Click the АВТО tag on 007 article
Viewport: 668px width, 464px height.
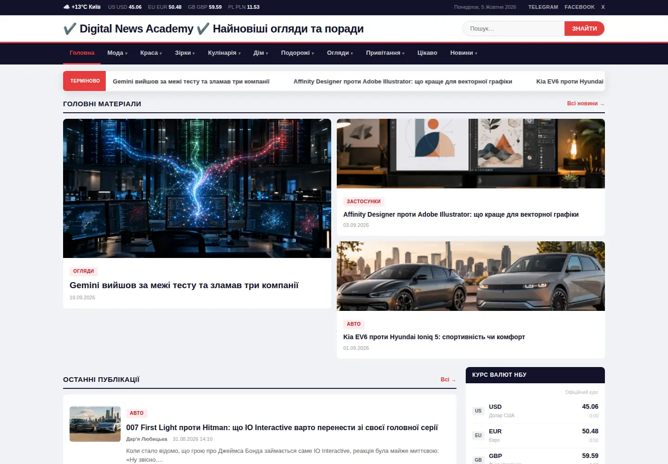[x=136, y=413]
